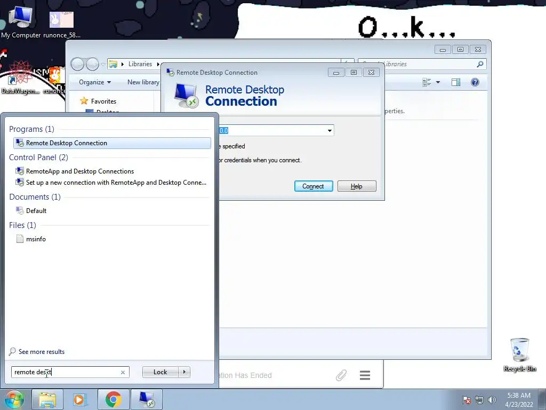Open the Organize menu in Libraries window
This screenshot has height=410, width=546.
coord(95,82)
